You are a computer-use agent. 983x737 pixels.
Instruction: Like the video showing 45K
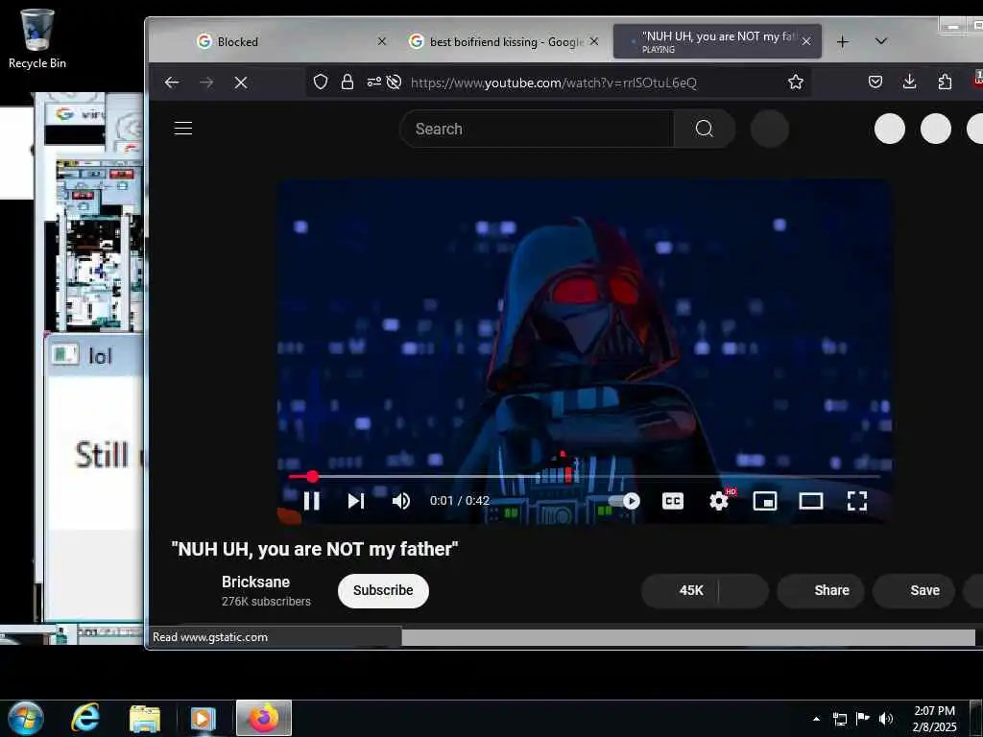[x=681, y=590]
